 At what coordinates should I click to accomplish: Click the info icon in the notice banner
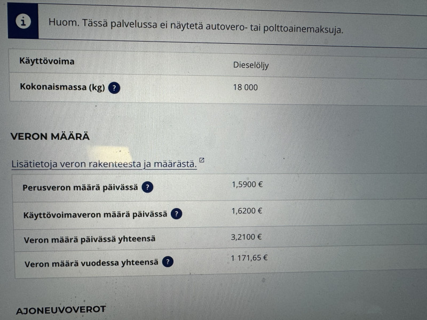click(x=23, y=21)
